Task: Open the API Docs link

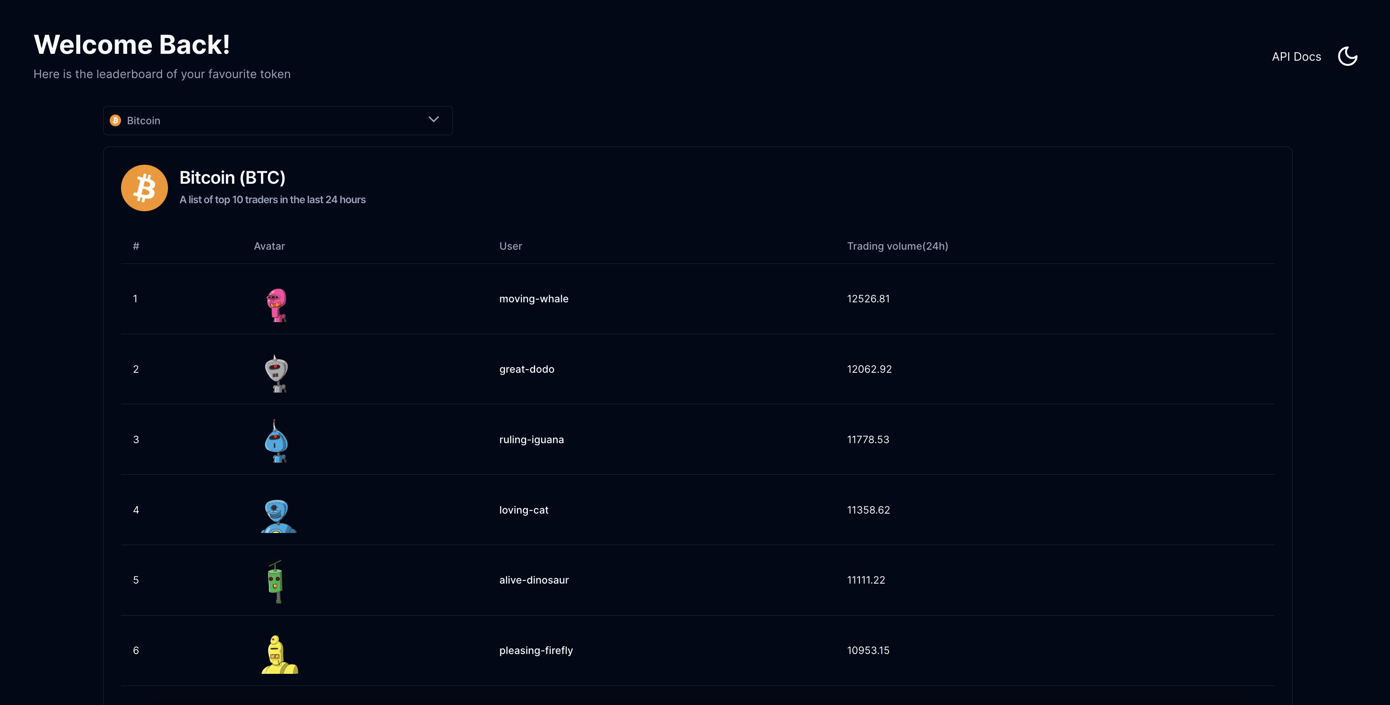Action: point(1296,57)
